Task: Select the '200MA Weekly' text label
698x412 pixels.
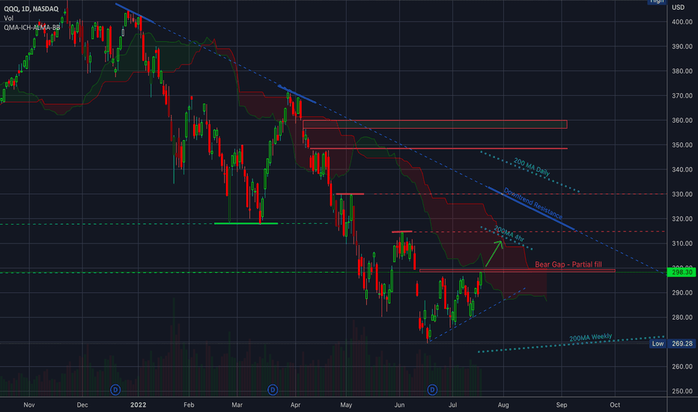Action: [591, 338]
